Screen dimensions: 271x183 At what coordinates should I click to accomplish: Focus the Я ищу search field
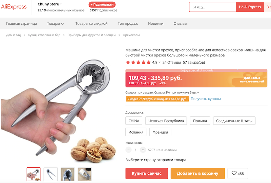(x=213, y=7)
